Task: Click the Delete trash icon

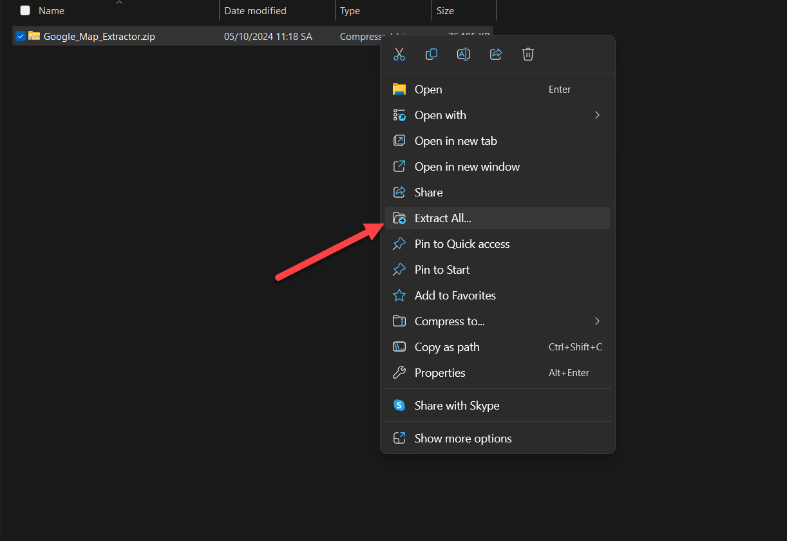Action: [528, 54]
